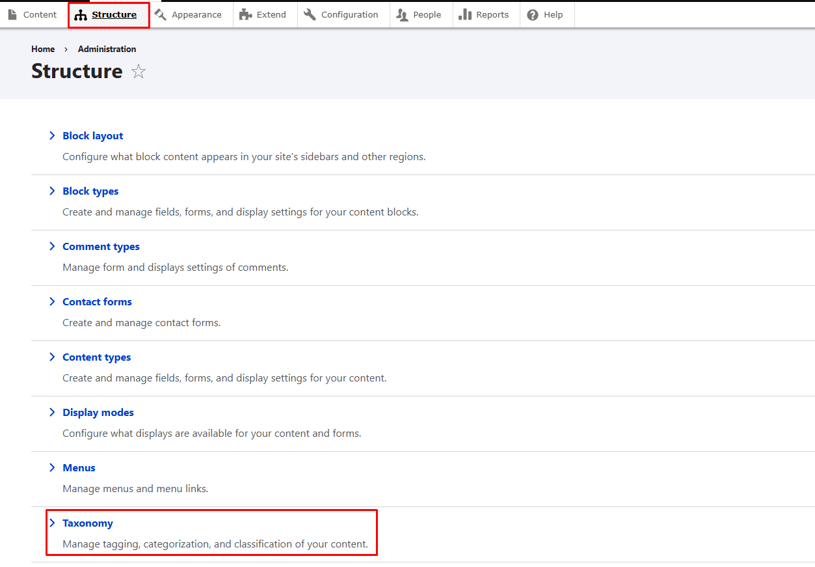Click the Structure page heading
Image resolution: width=815 pixels, height=567 pixels.
coord(77,71)
